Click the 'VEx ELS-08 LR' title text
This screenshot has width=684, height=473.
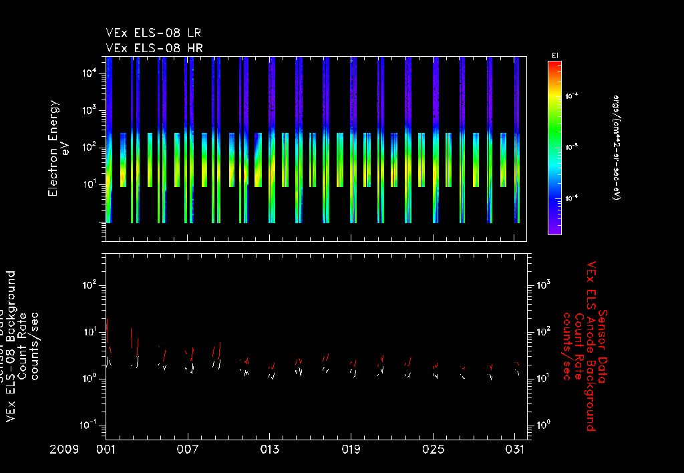[x=154, y=33]
